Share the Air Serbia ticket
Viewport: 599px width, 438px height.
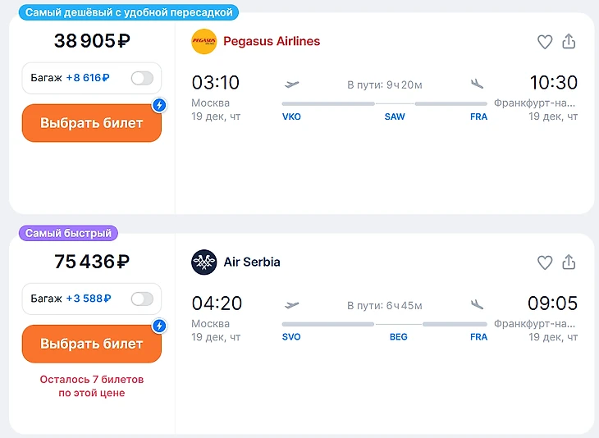click(x=569, y=262)
